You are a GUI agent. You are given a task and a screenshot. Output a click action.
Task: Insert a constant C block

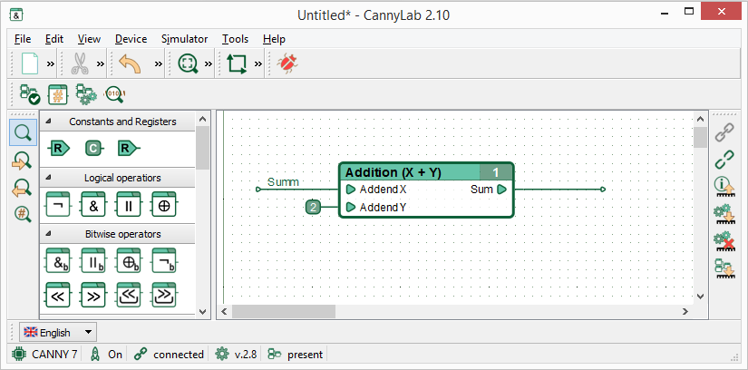94,149
